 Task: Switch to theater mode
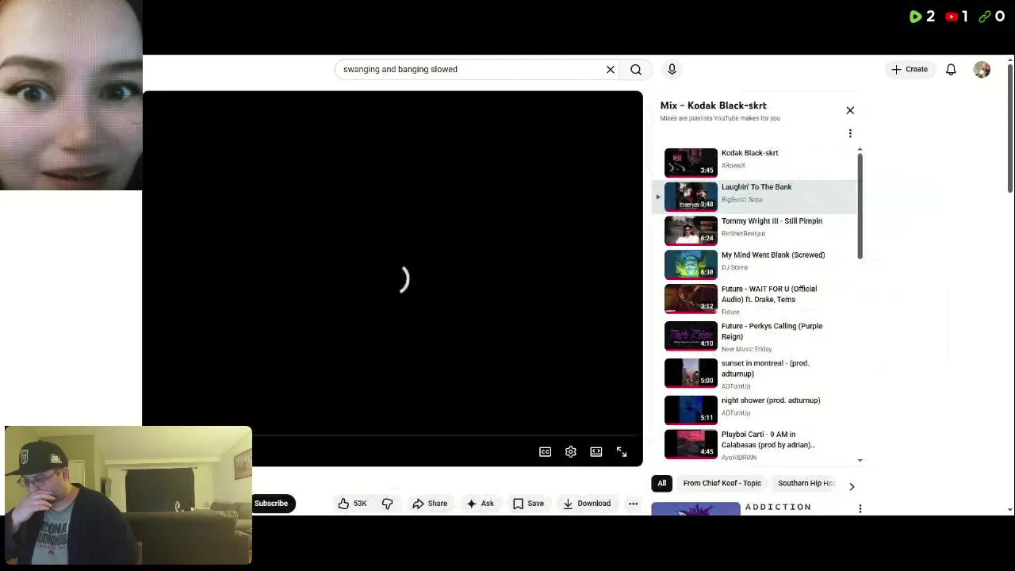[596, 451]
